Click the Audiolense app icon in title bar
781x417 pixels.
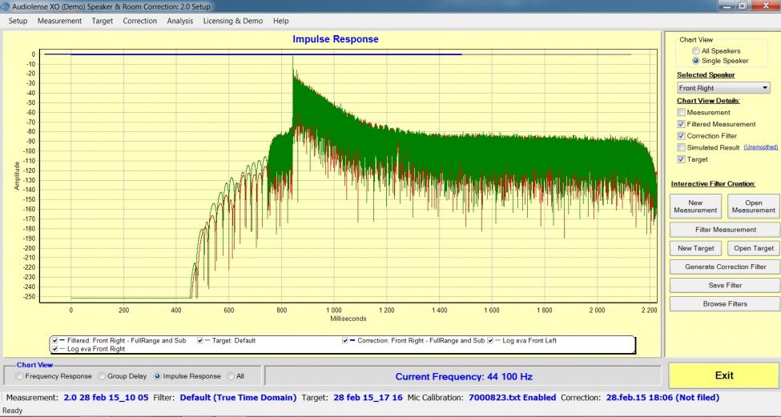(6, 6)
